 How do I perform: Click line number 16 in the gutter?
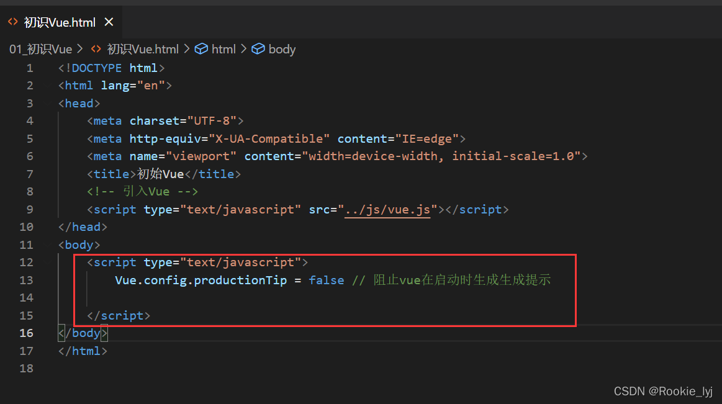pos(26,333)
